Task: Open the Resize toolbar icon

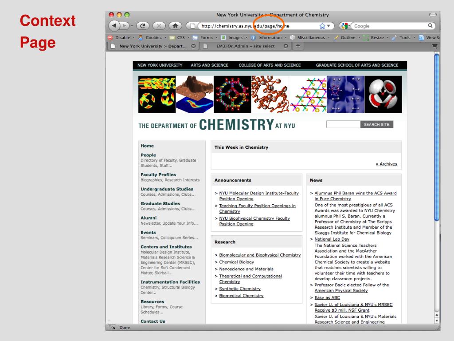Action: pos(366,38)
